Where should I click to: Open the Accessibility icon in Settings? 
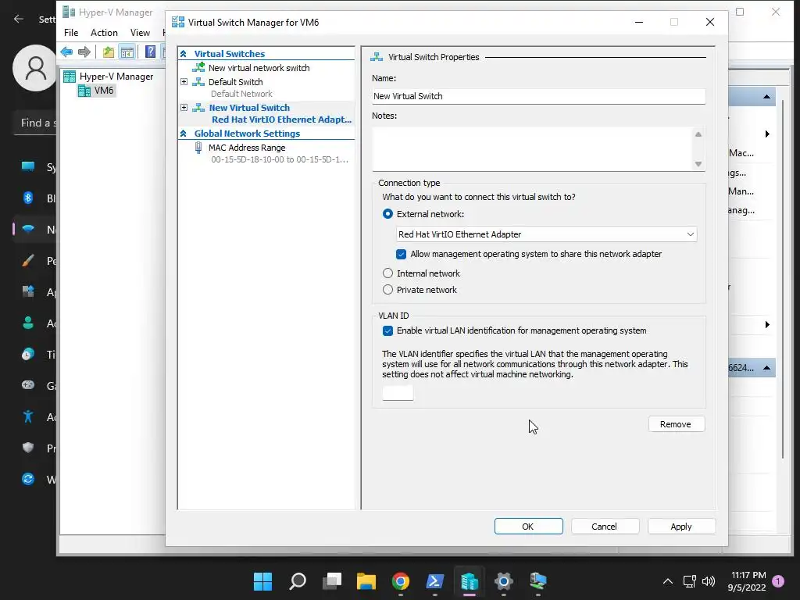point(28,416)
